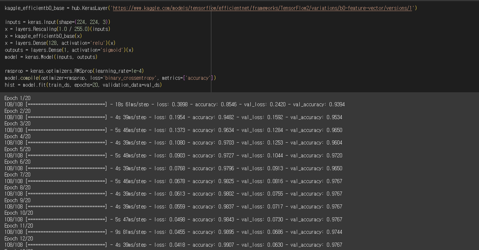Click the 'hist = model.fit(train_ds, ...' line

point(83,85)
